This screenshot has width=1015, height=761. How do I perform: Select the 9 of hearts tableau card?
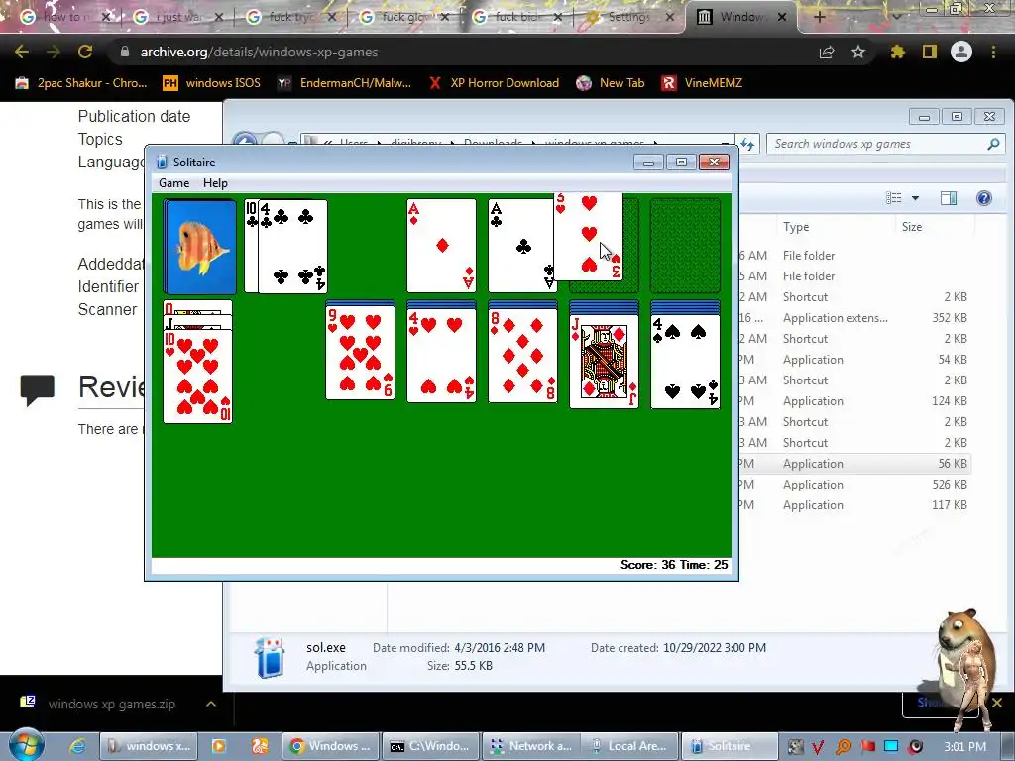coord(360,354)
